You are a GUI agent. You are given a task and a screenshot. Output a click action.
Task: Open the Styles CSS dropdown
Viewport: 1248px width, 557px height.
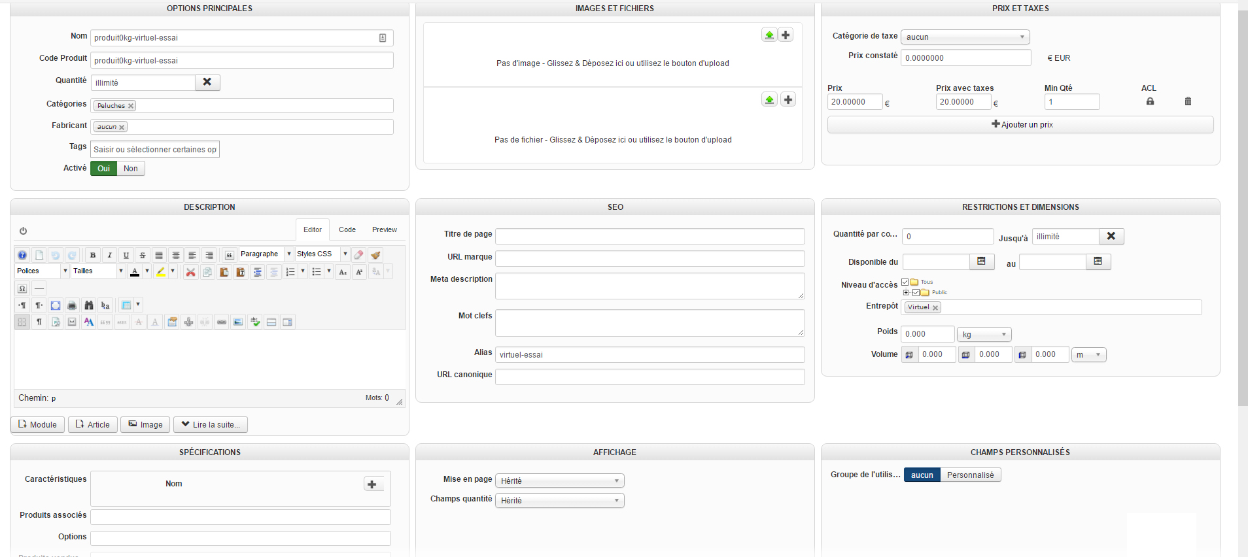pyautogui.click(x=322, y=254)
